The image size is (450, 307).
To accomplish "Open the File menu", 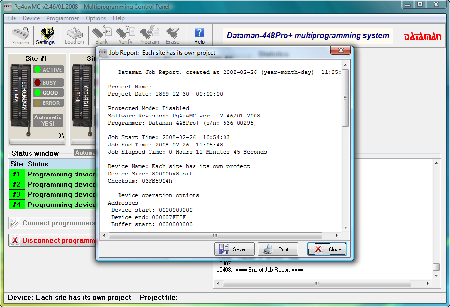I will [12, 18].
